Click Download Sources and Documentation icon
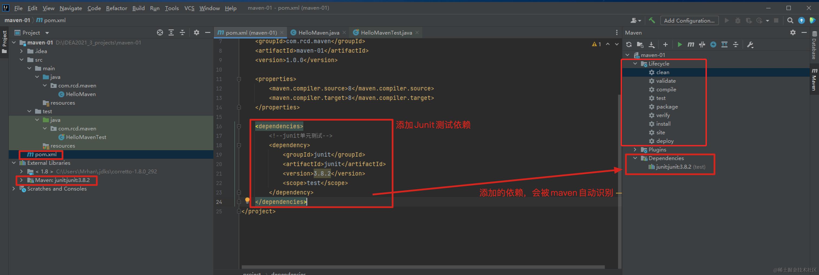819x275 pixels. (651, 45)
